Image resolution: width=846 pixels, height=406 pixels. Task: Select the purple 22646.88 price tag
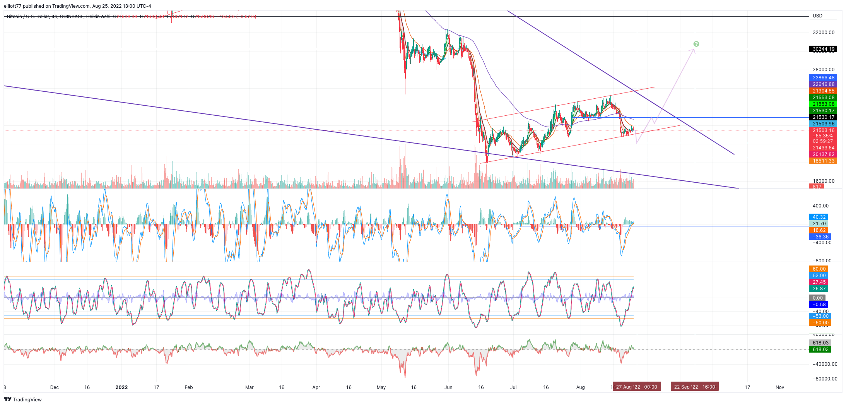click(823, 84)
